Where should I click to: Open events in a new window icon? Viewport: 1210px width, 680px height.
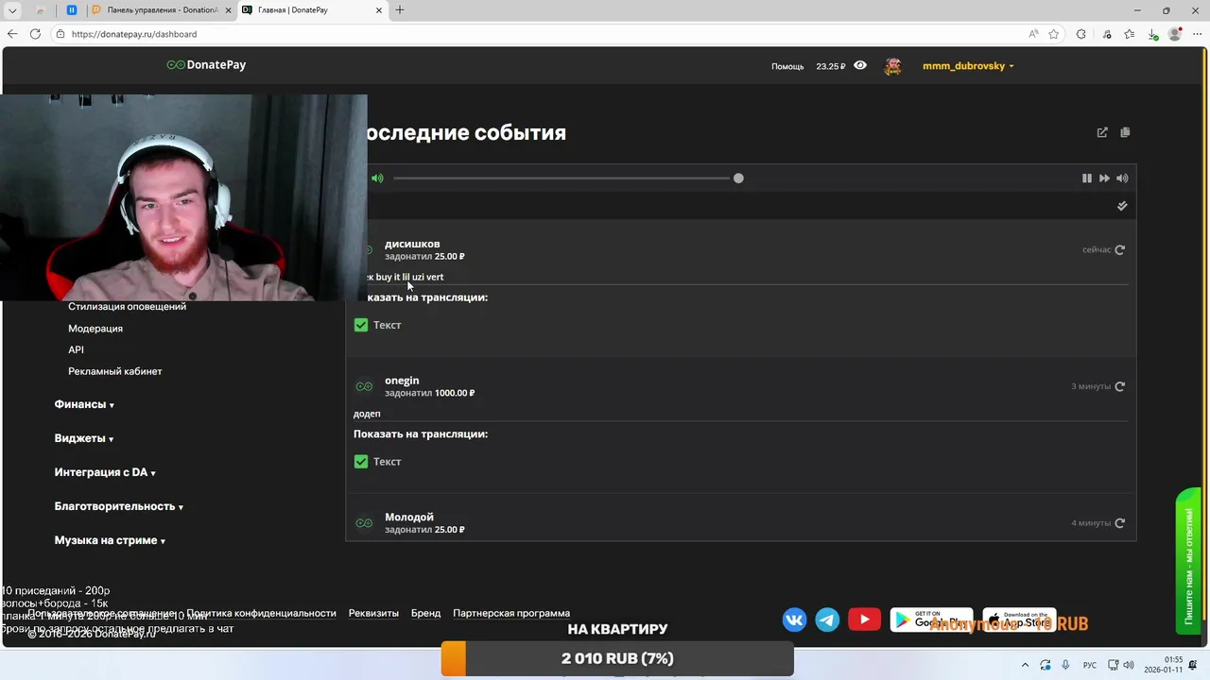[1102, 132]
